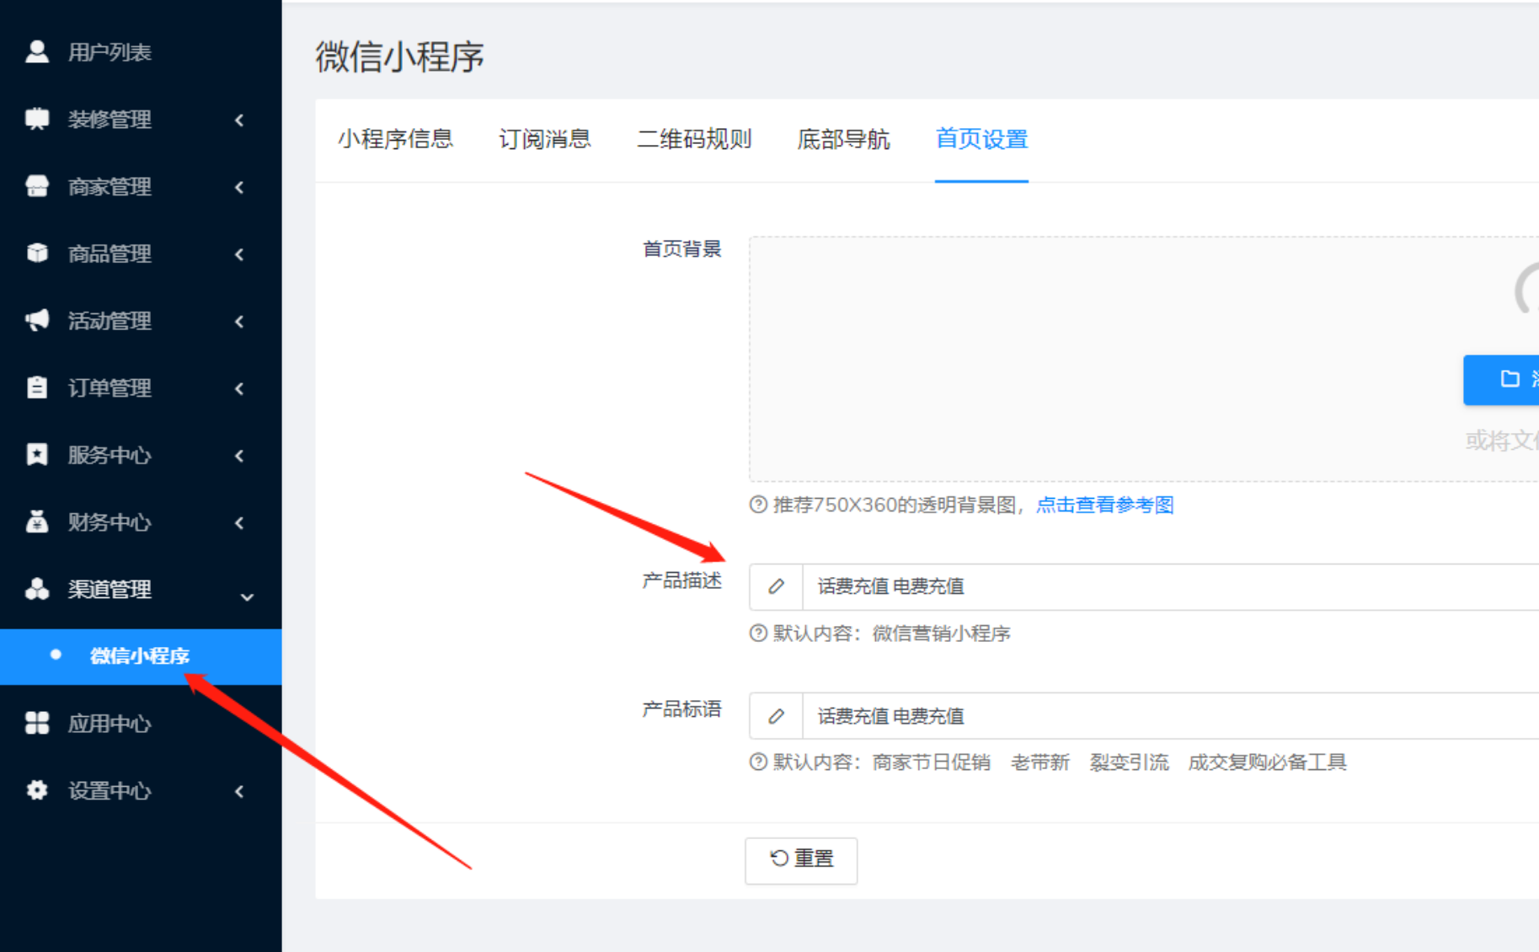Click the help icon before 商家节日促销 hint
The image size is (1539, 952).
coord(758,762)
